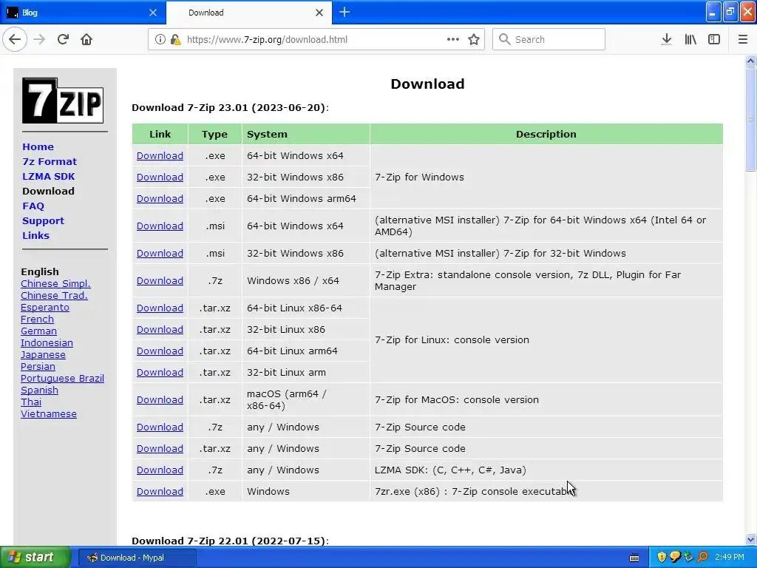Image resolution: width=757 pixels, height=568 pixels.
Task: Open page actions three-dot menu
Action: tap(453, 39)
